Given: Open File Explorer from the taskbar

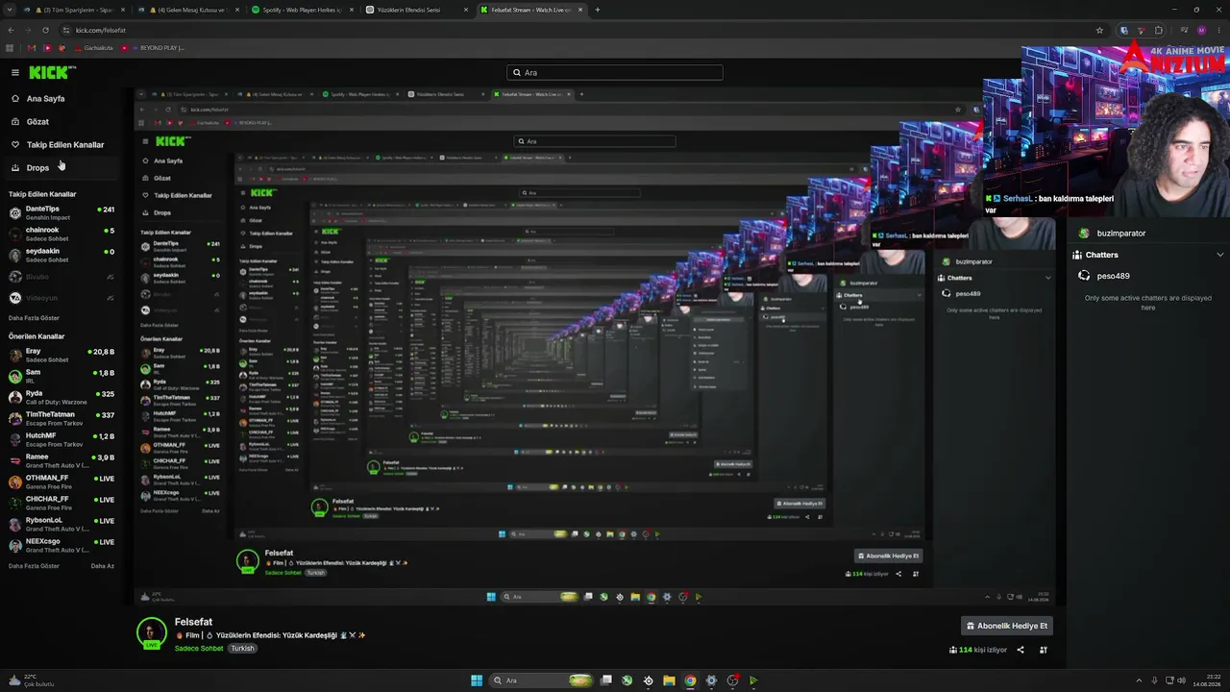Looking at the screenshot, I should [x=669, y=680].
